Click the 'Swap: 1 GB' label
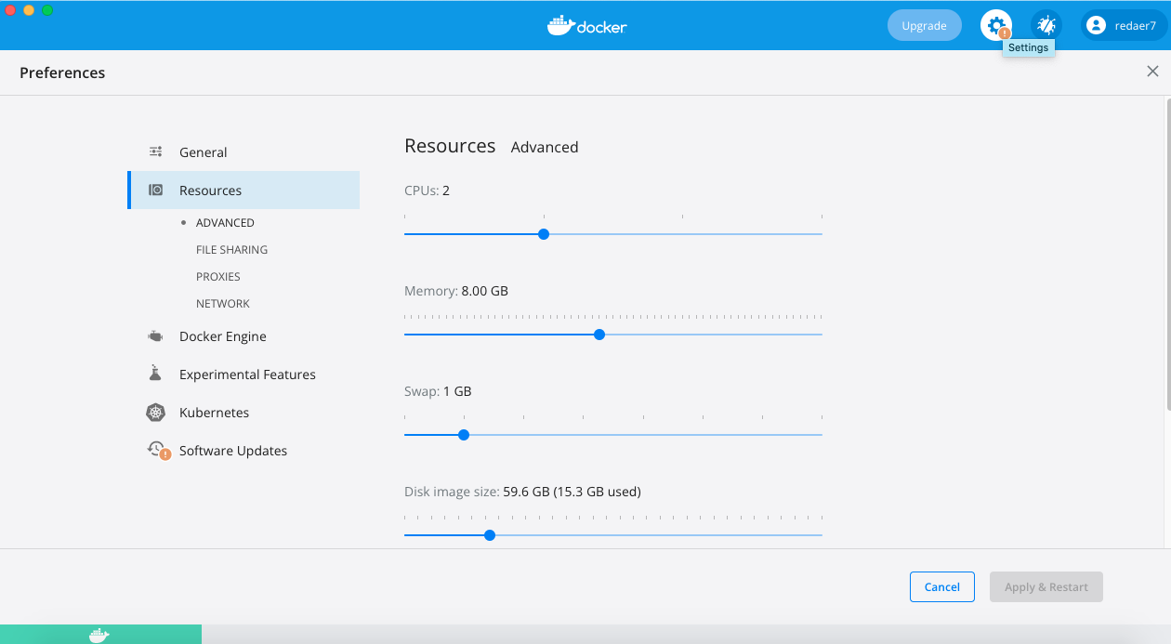The height and width of the screenshot is (644, 1171). 438,391
